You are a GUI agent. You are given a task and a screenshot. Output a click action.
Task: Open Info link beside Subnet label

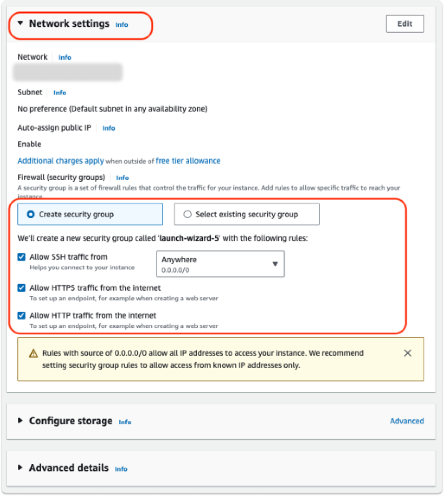click(x=60, y=93)
